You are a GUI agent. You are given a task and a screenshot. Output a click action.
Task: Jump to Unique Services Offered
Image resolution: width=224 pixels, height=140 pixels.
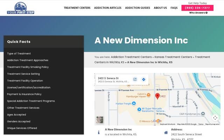click(x=22, y=128)
